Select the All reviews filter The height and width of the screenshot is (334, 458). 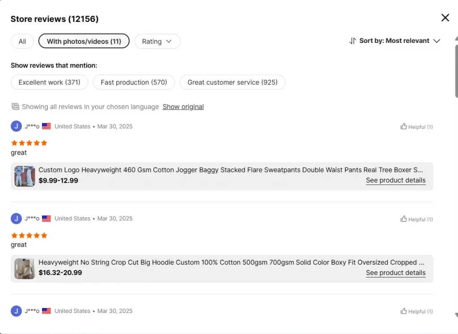tap(22, 41)
